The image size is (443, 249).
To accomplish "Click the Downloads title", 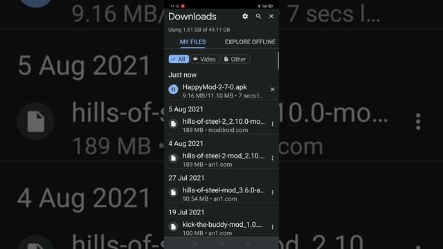I will [x=192, y=17].
